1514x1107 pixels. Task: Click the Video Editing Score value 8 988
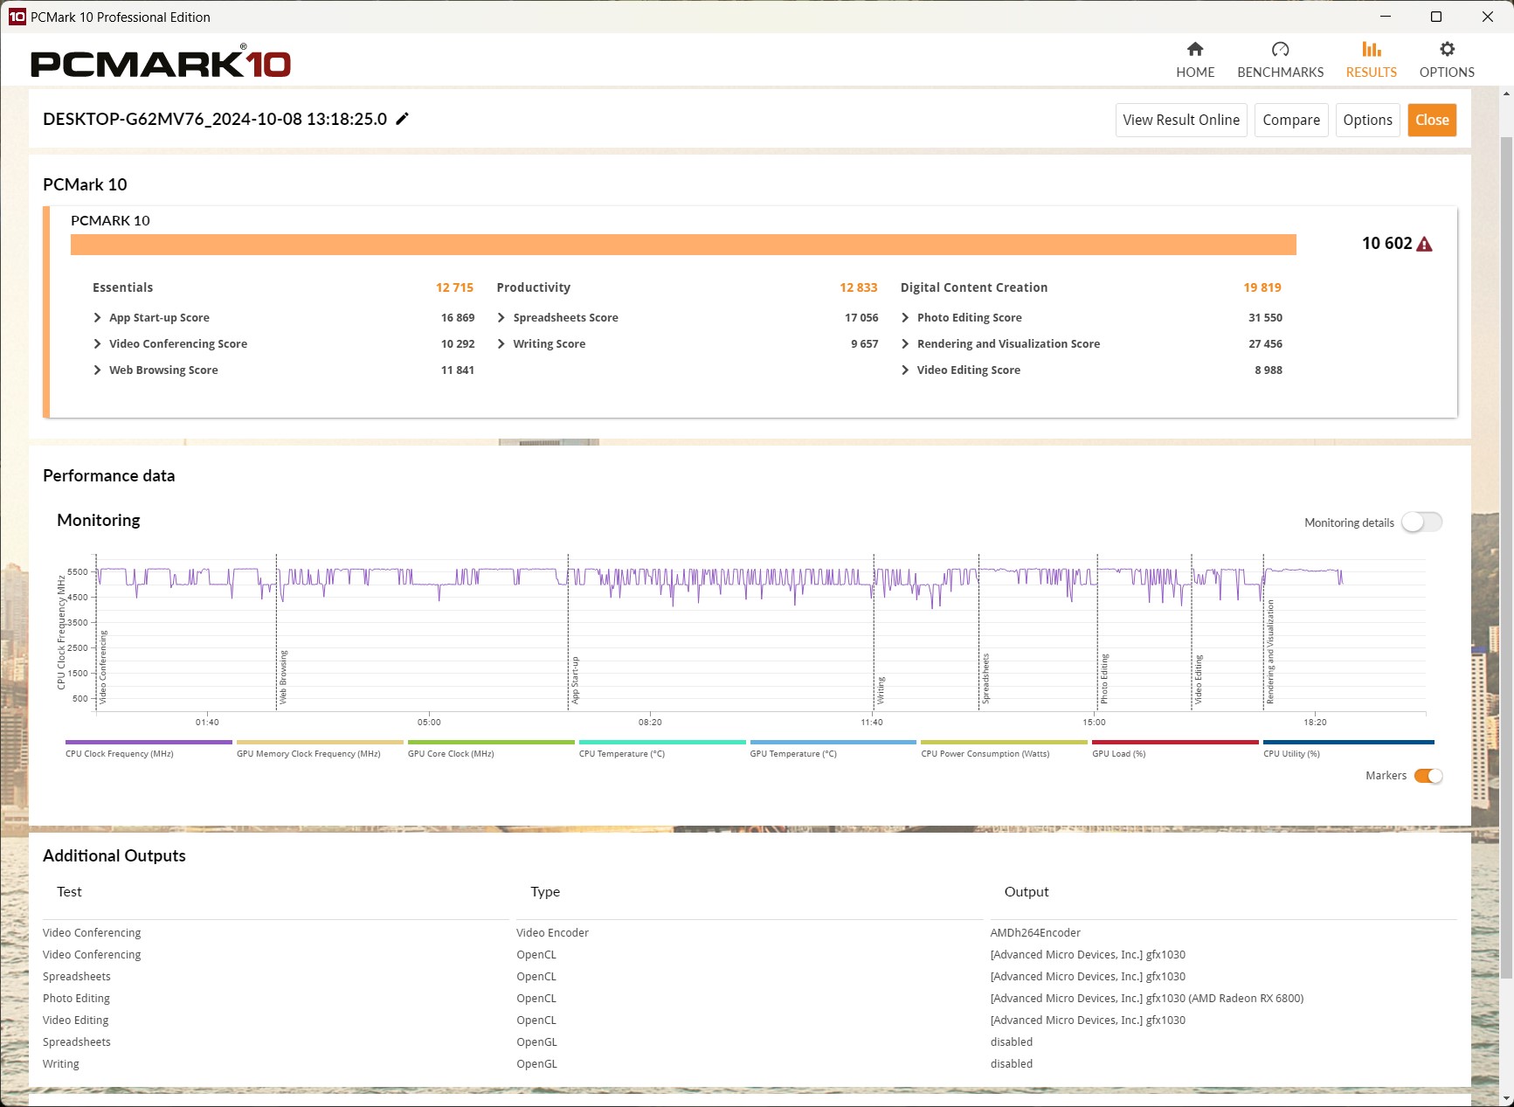(x=1269, y=370)
